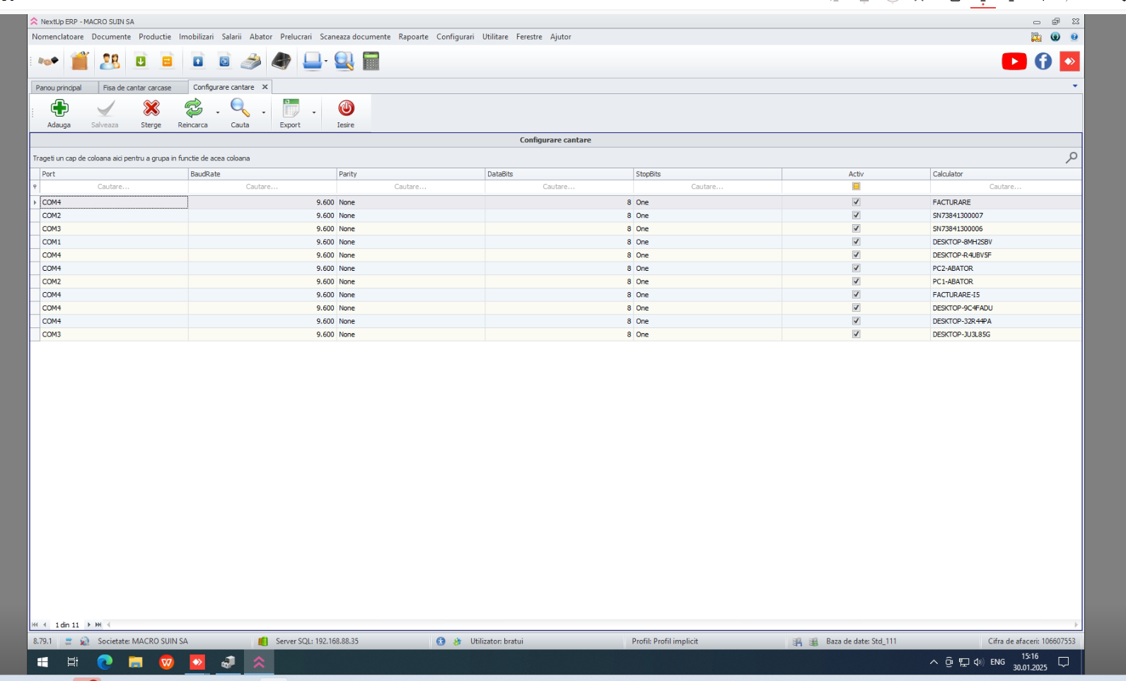Screen dimensions: 1126x681
Task: Toggle Activ checkbox for PC2-ABATOR row
Action: click(856, 269)
